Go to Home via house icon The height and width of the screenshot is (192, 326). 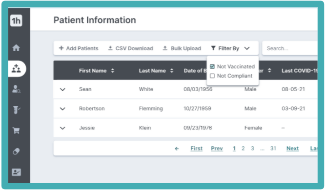(x=16, y=48)
